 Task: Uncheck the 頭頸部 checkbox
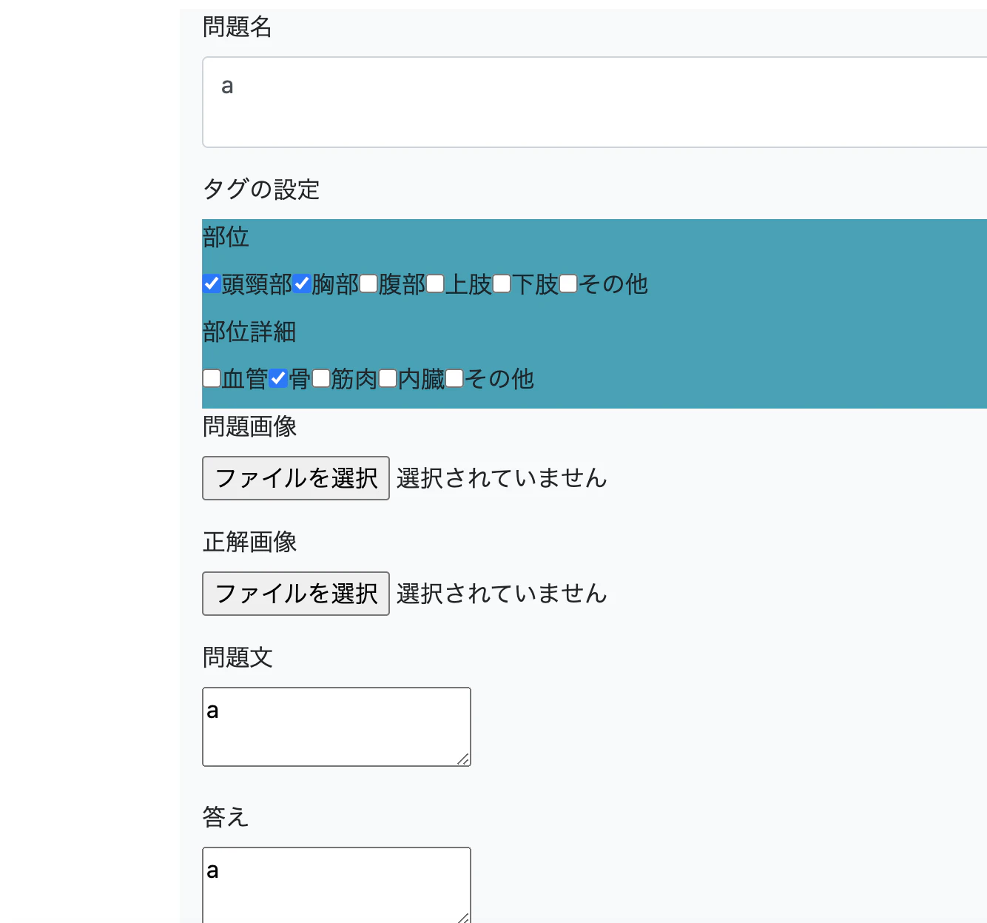(211, 283)
